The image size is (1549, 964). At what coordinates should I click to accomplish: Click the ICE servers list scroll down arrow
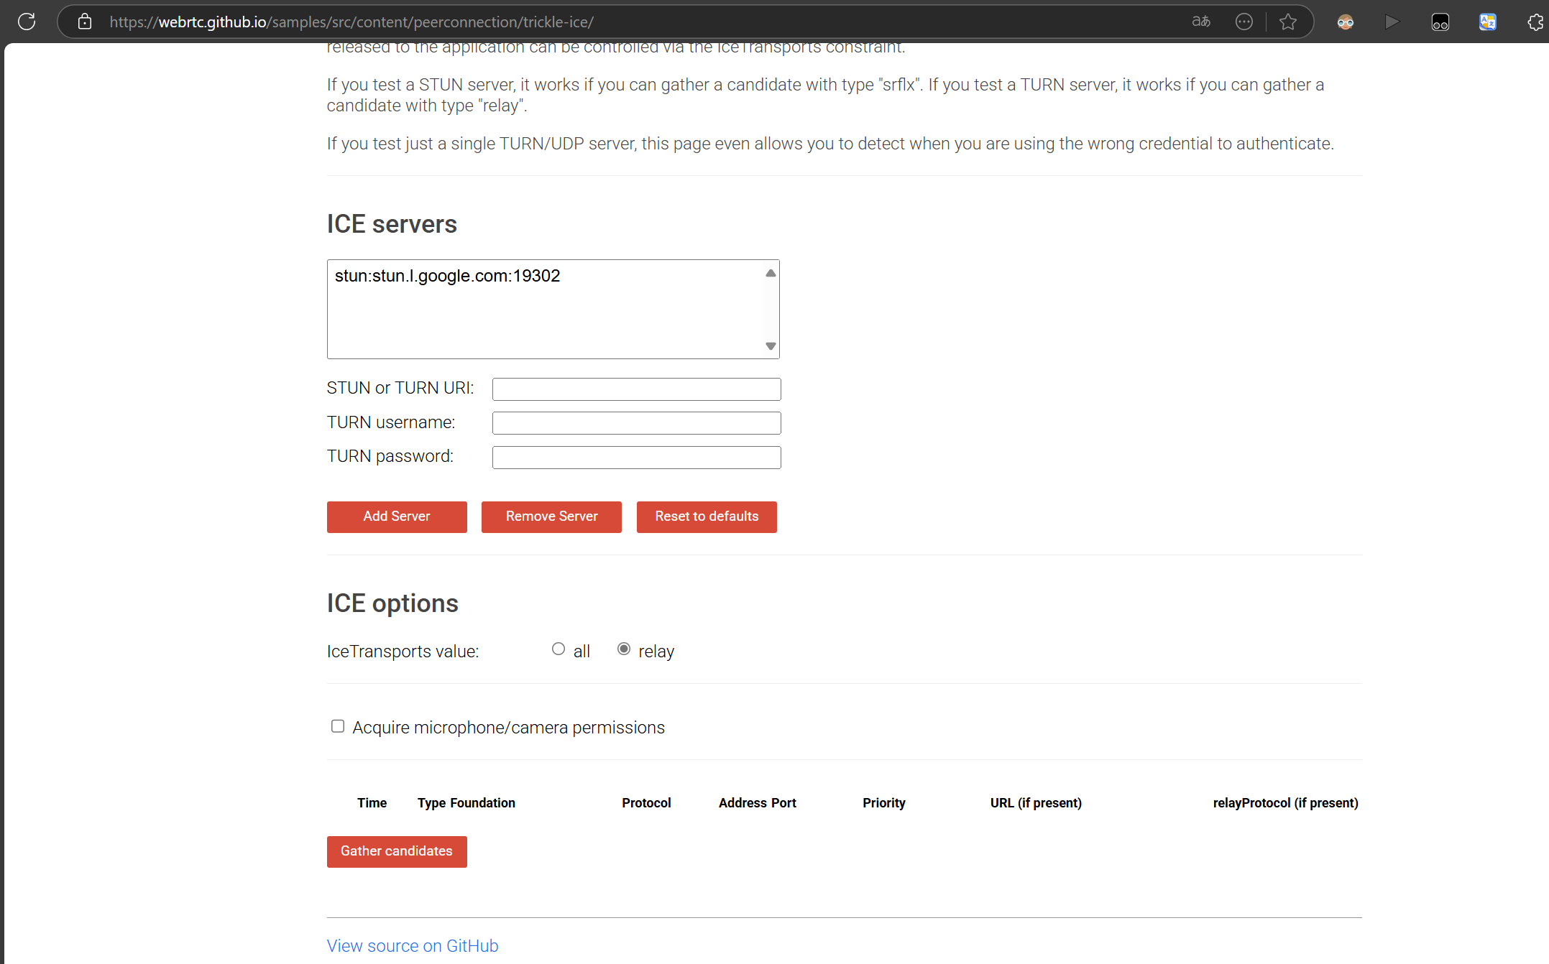771,346
